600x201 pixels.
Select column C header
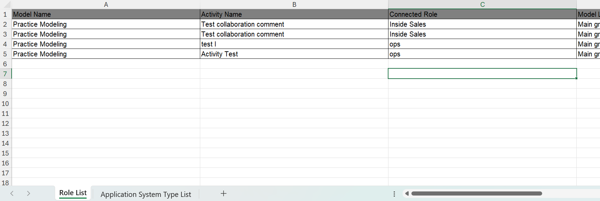pos(482,4)
